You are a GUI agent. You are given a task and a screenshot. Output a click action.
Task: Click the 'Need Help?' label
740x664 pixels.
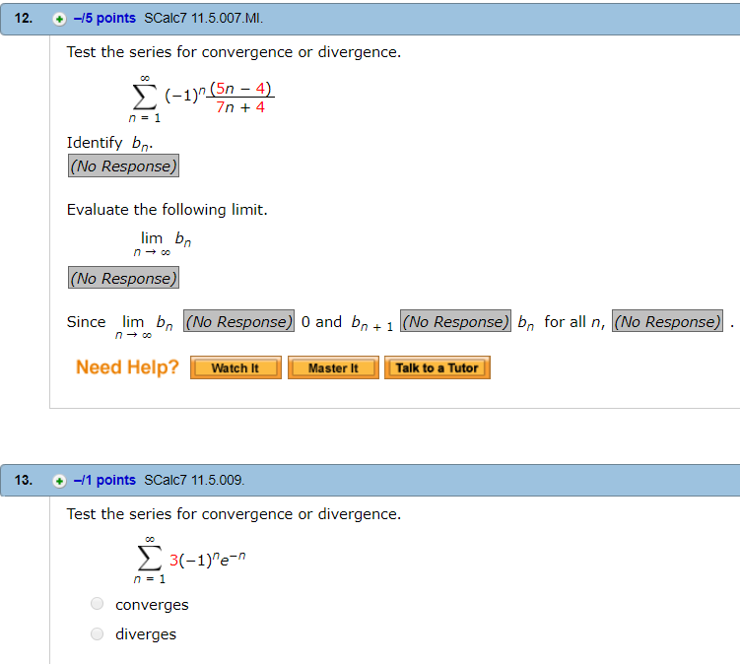pyautogui.click(x=127, y=367)
